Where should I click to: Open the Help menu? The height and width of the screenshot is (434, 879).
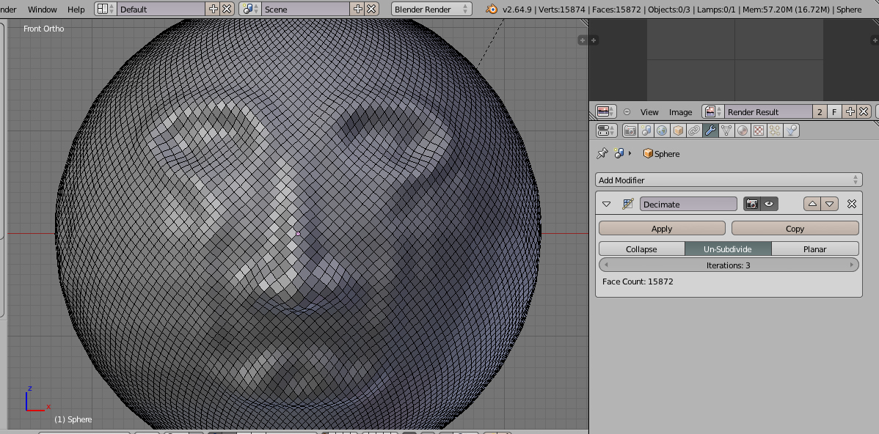(76, 10)
